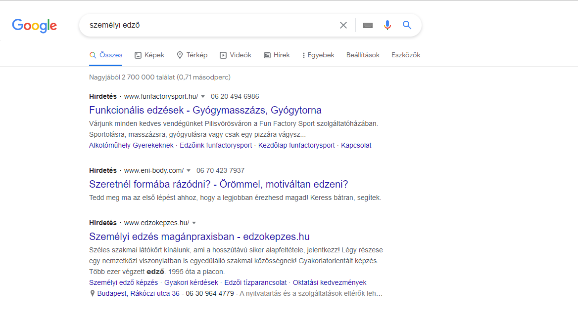The width and height of the screenshot is (578, 318).
Task: Open the on-screen keyboard icon
Action: pyautogui.click(x=368, y=25)
